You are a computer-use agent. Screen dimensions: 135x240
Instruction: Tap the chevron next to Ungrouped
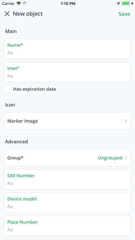[x=126, y=158]
